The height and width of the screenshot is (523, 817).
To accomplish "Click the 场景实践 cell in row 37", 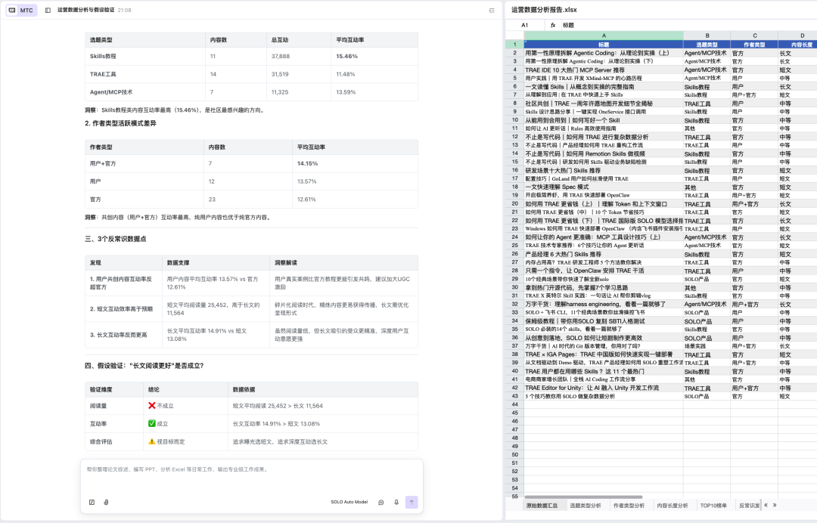I will point(707,346).
